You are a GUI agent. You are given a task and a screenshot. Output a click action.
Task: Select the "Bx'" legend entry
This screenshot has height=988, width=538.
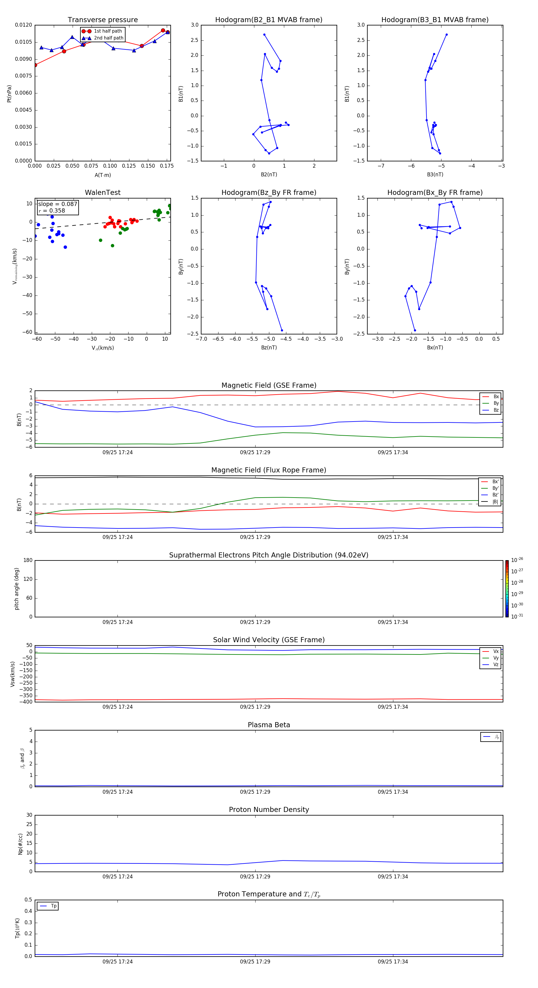pyautogui.click(x=490, y=482)
